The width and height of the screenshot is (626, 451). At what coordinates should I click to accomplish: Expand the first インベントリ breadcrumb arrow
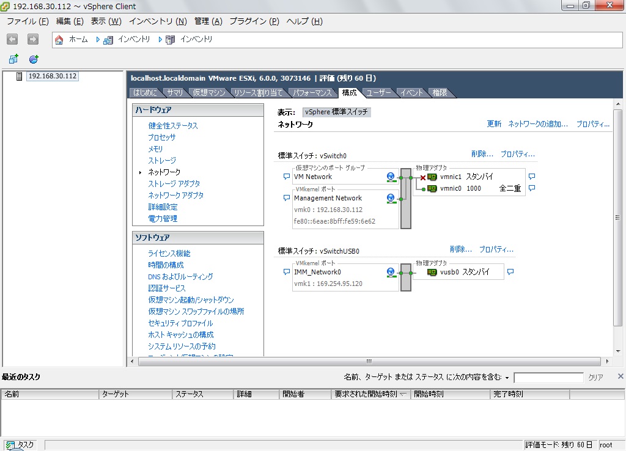click(98, 40)
